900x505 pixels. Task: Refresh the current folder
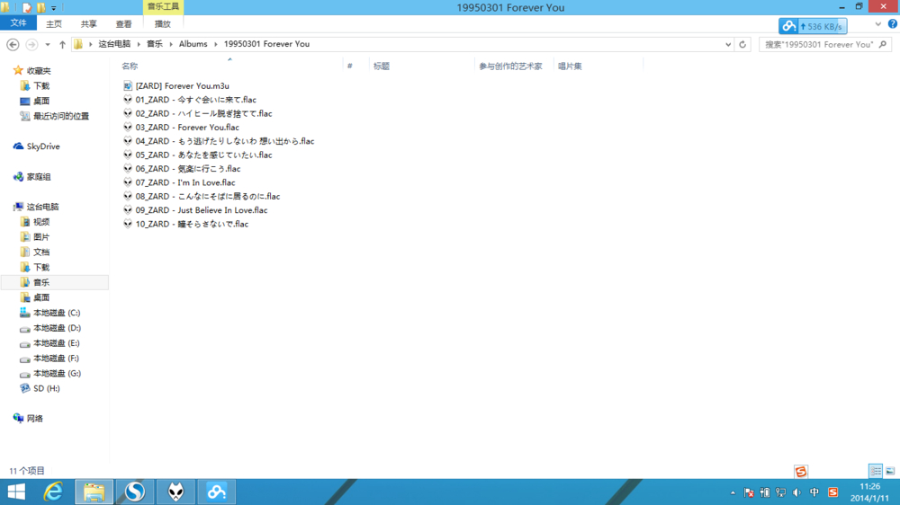[742, 44]
